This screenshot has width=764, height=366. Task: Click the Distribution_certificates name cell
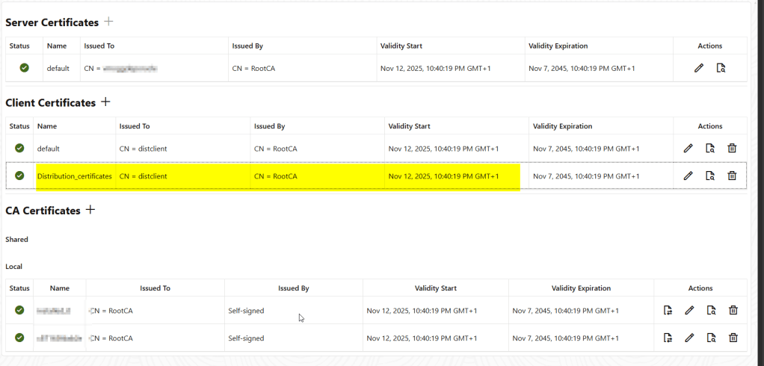[74, 176]
